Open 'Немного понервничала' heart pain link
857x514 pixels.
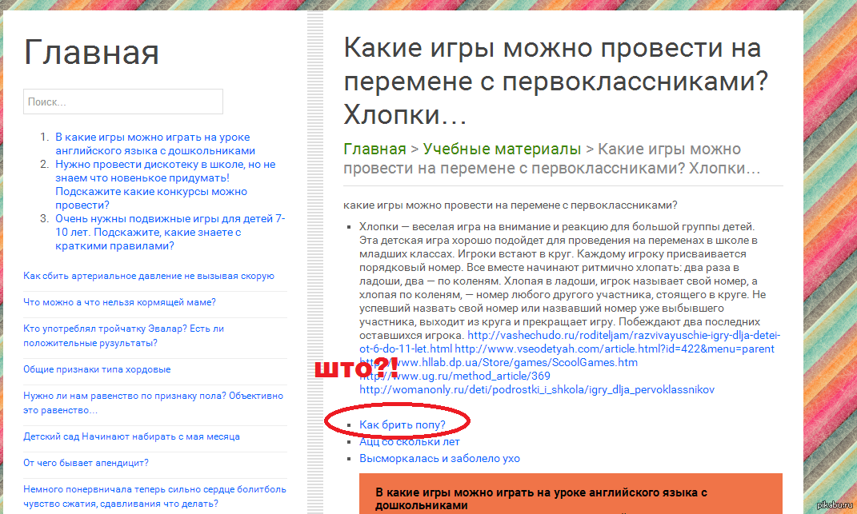(x=154, y=496)
